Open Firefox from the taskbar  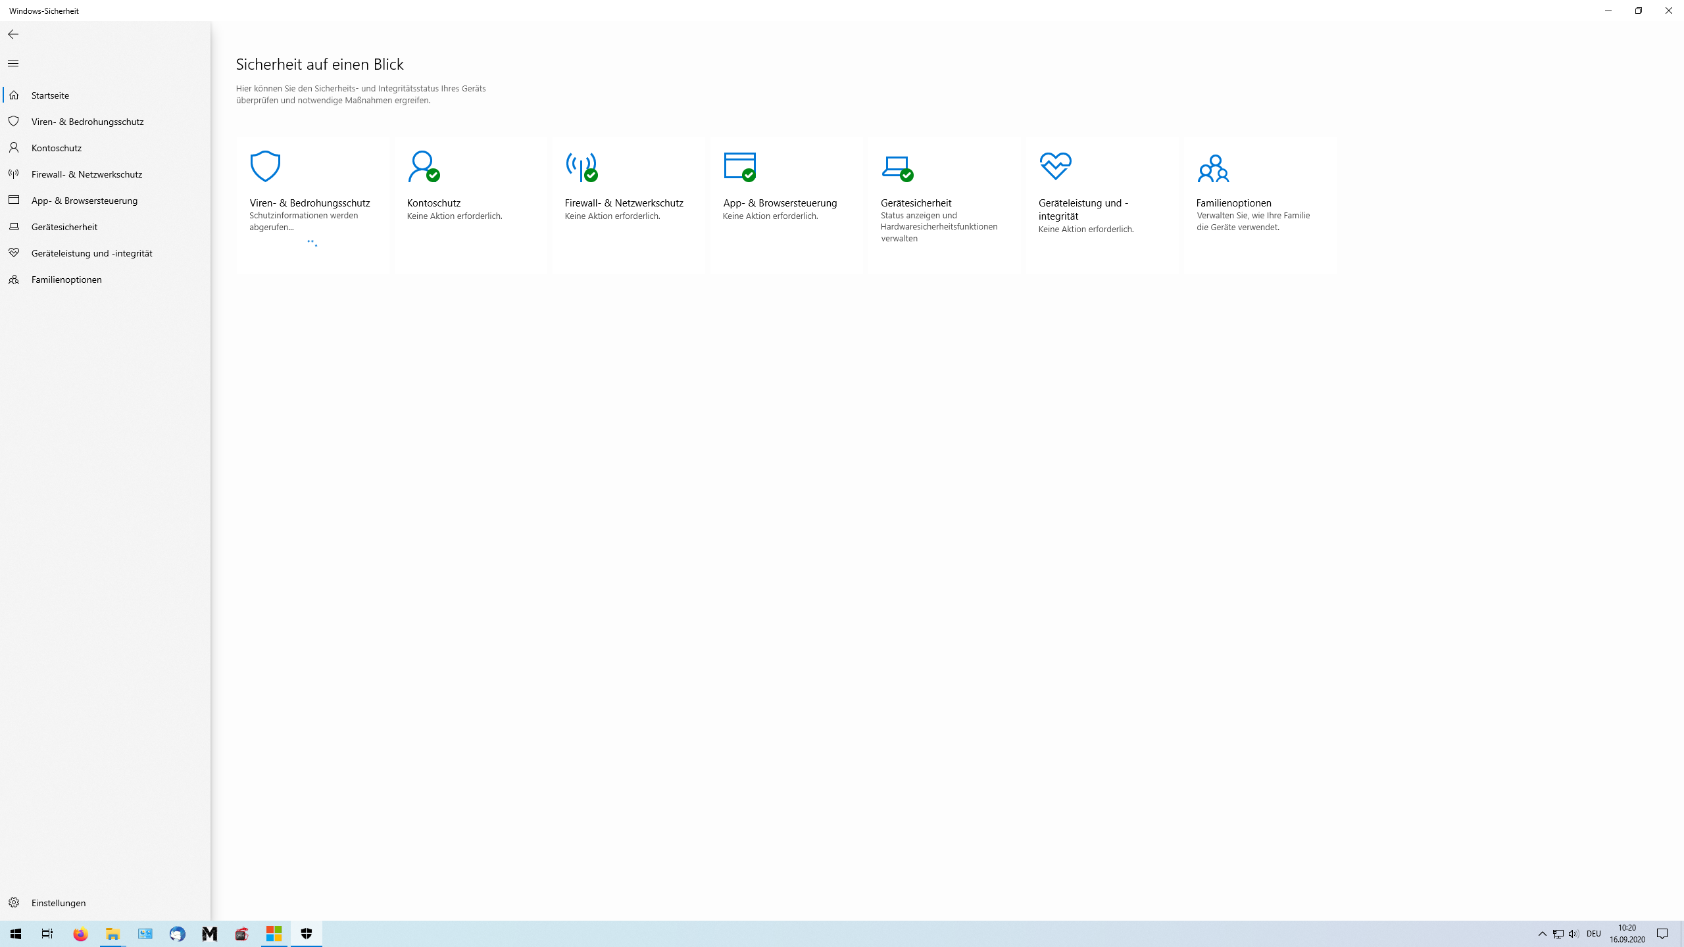click(x=80, y=934)
